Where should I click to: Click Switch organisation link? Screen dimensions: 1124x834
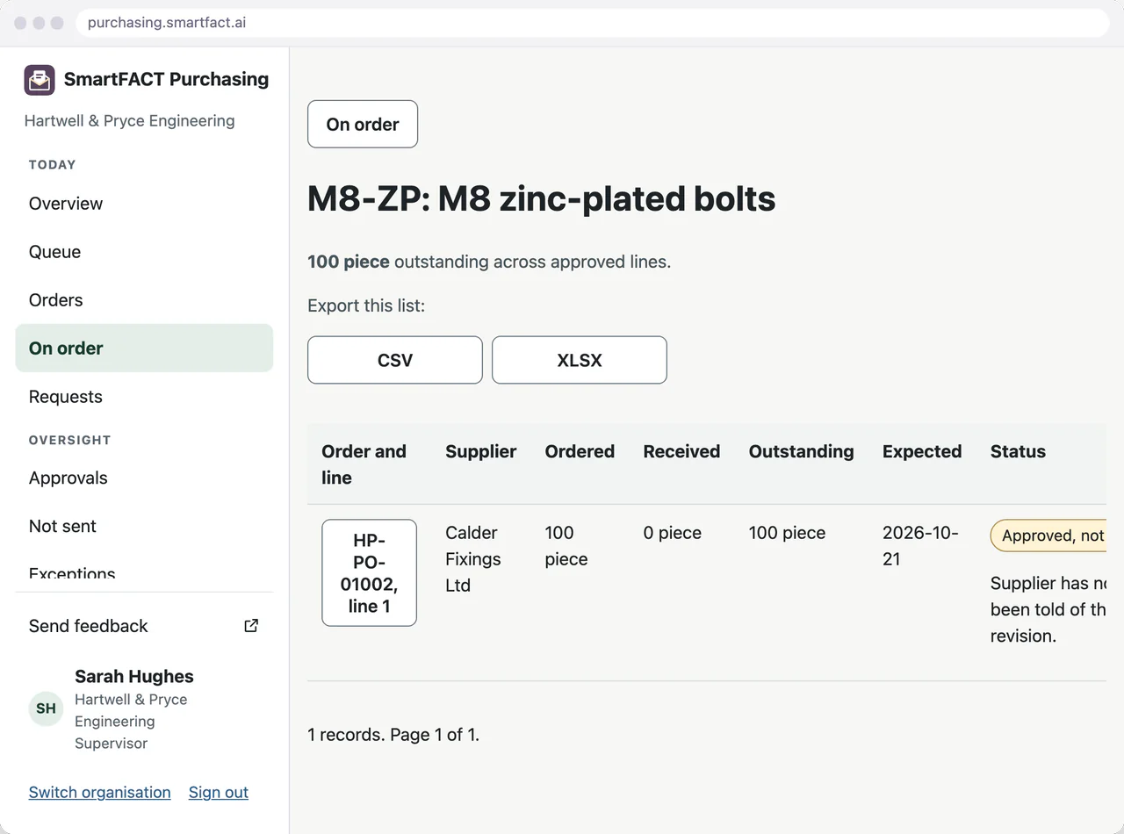click(x=100, y=792)
